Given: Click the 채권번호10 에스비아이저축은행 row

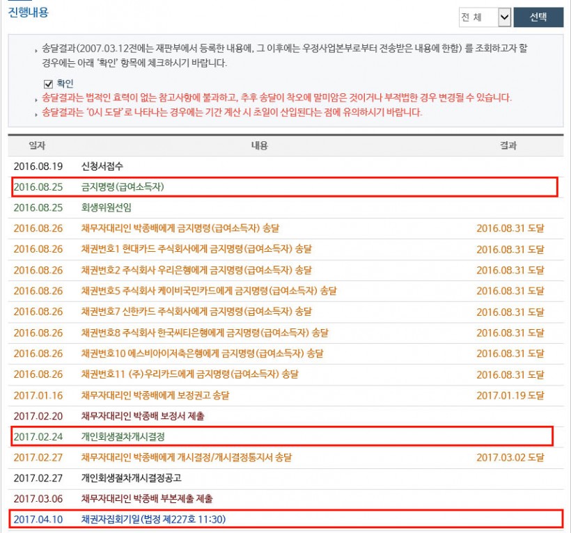Looking at the screenshot, I should (x=285, y=353).
